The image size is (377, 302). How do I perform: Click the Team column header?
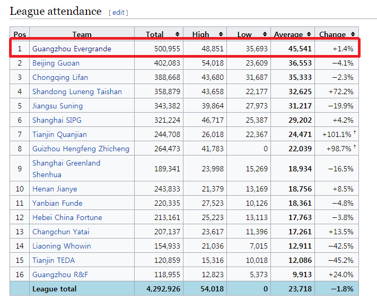point(82,34)
